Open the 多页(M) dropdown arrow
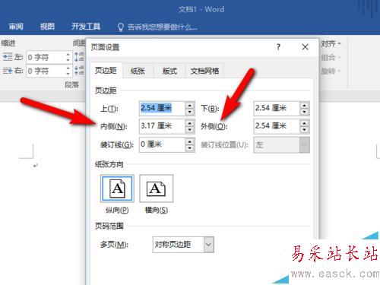Image resolution: width=380 pixels, height=285 pixels. pyautogui.click(x=209, y=245)
